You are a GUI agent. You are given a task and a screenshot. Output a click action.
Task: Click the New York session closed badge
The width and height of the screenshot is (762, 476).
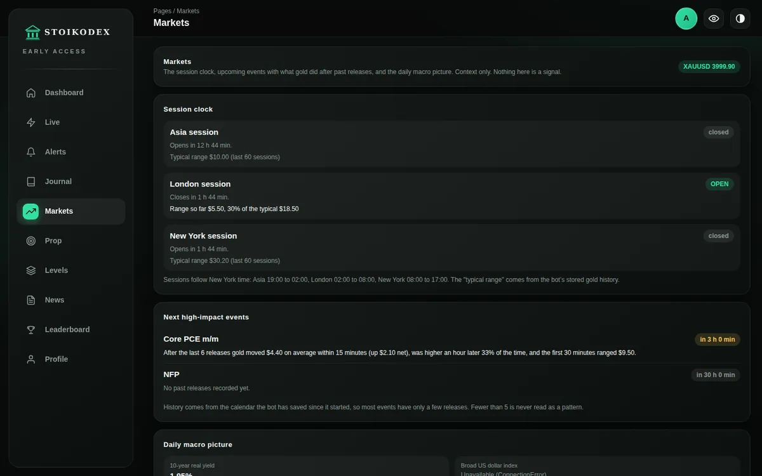click(x=718, y=235)
